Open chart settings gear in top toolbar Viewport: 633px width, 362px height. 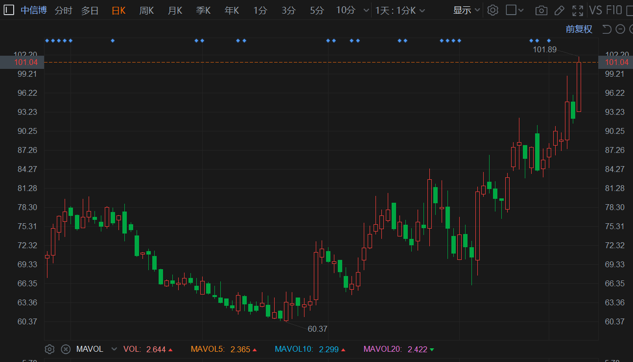(x=493, y=10)
